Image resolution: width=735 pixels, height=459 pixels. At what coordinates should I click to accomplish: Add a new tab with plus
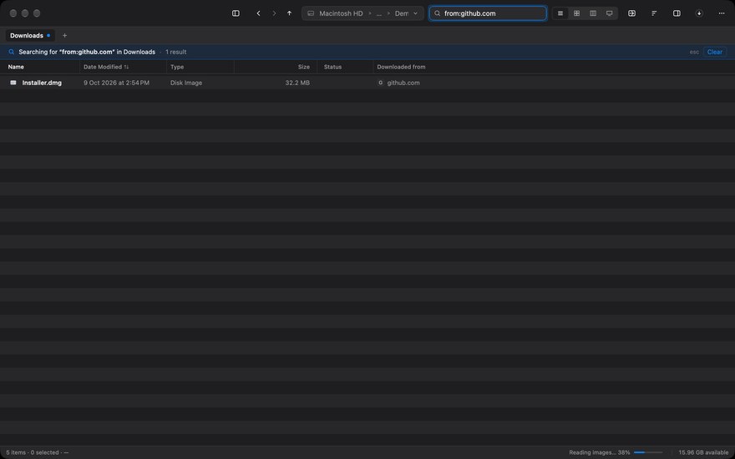pyautogui.click(x=64, y=36)
